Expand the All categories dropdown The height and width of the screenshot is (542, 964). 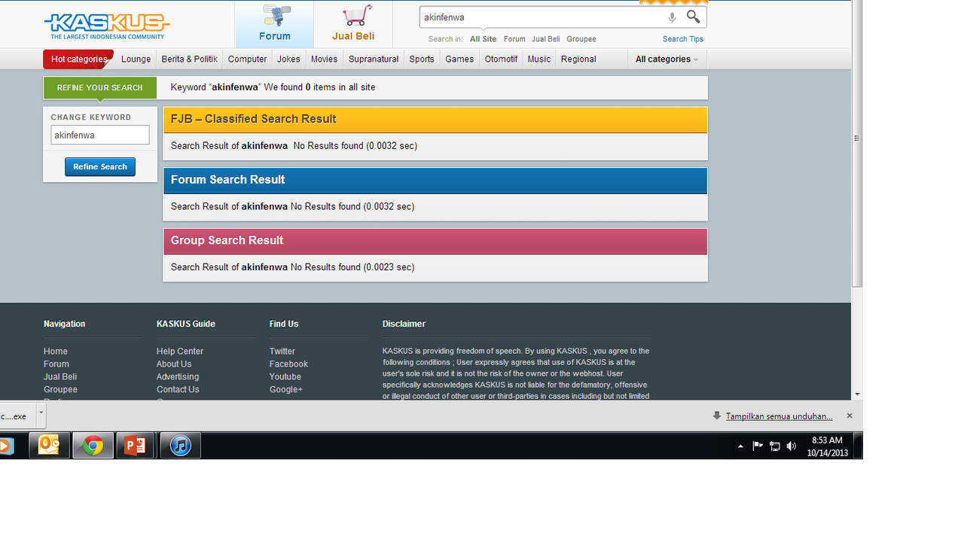point(667,59)
